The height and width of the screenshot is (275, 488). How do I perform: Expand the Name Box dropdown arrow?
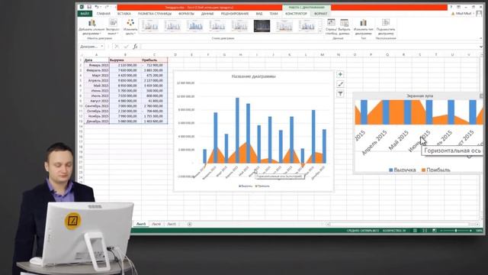pos(101,47)
